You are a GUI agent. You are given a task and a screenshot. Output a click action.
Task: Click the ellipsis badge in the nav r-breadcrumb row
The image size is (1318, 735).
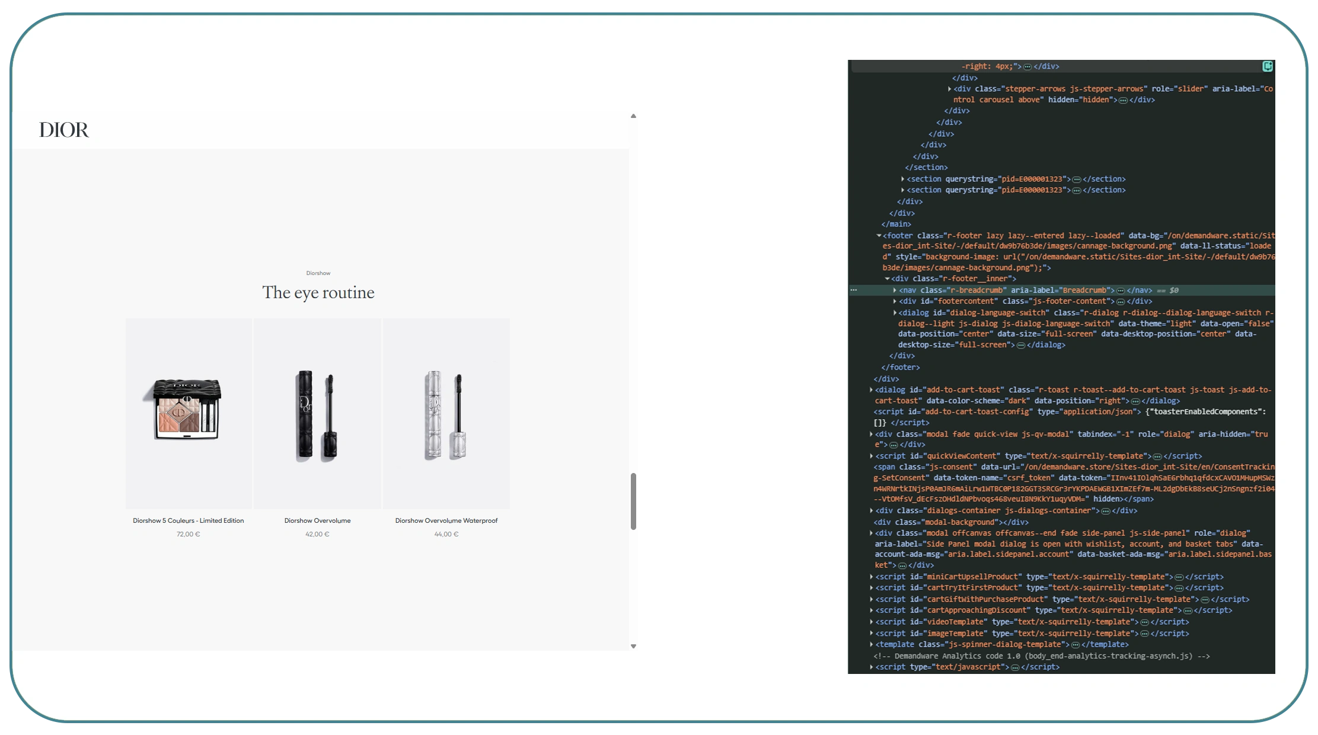[1121, 290]
